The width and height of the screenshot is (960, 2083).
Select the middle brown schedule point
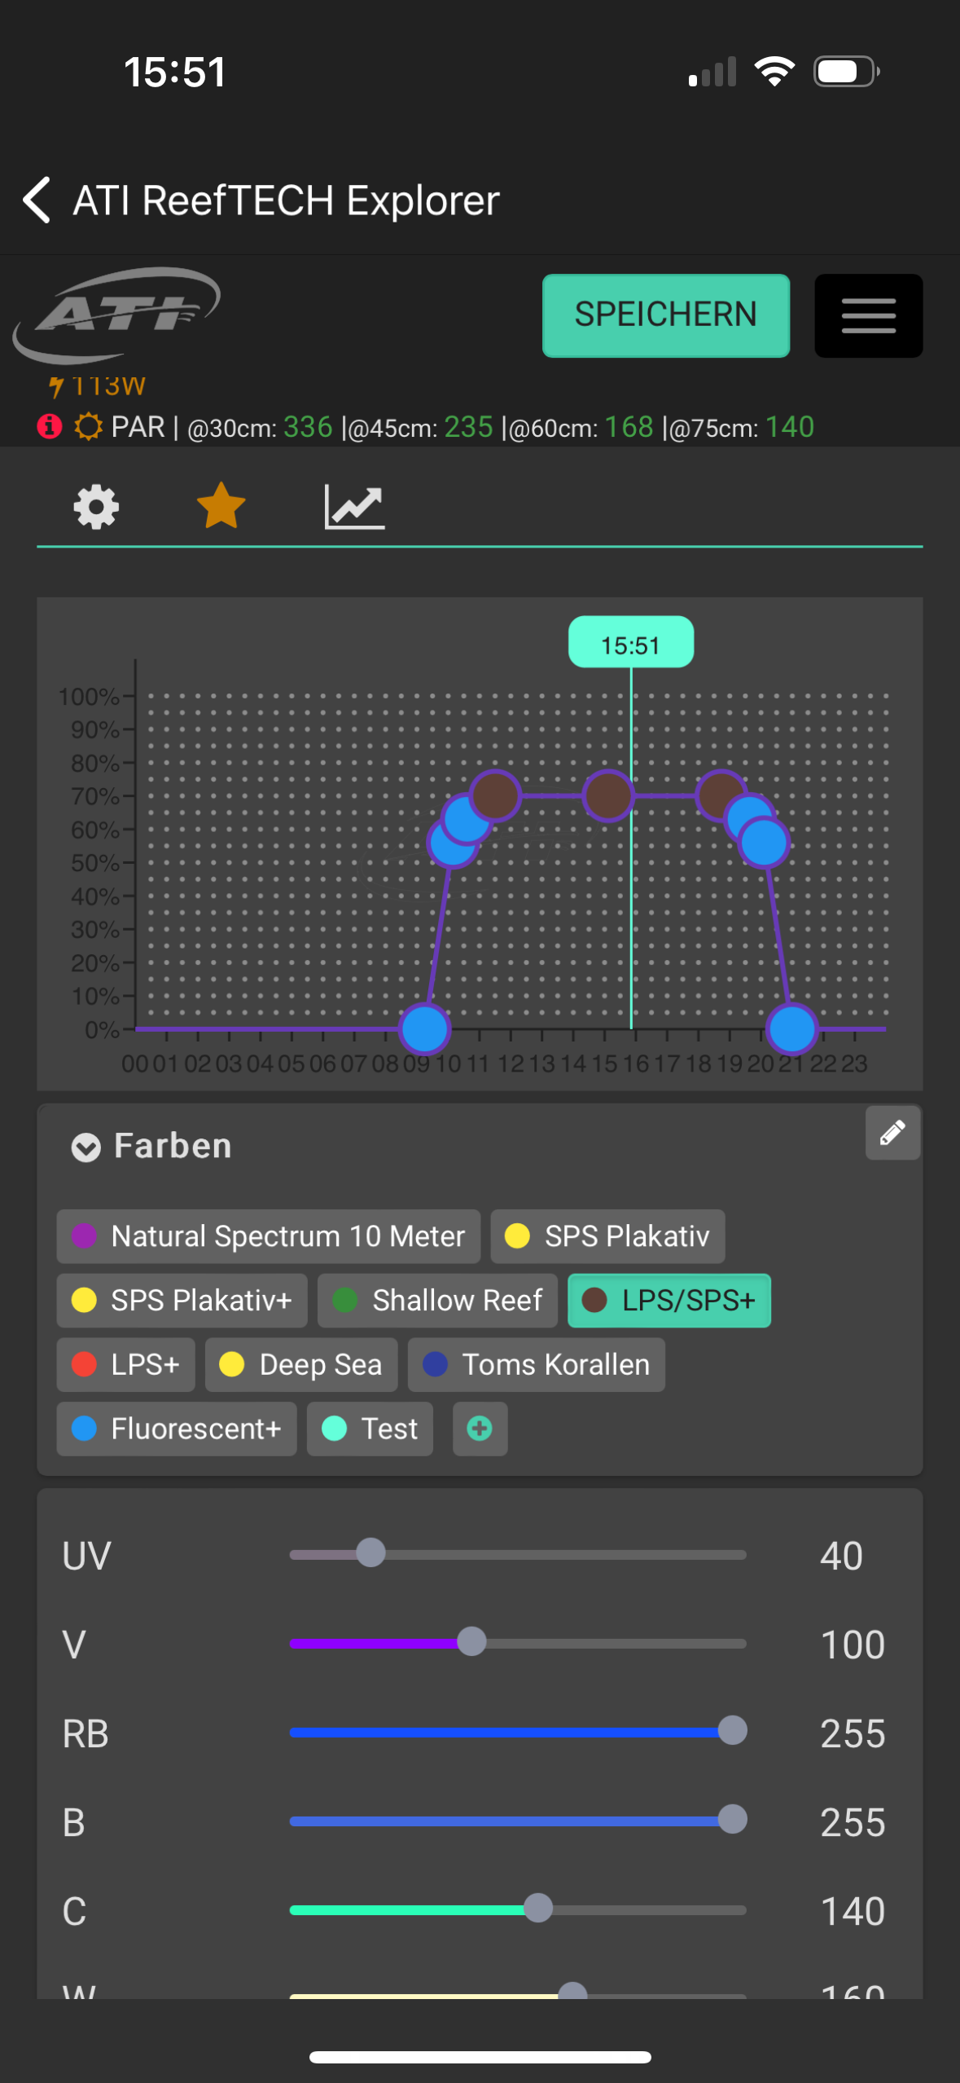coord(607,795)
